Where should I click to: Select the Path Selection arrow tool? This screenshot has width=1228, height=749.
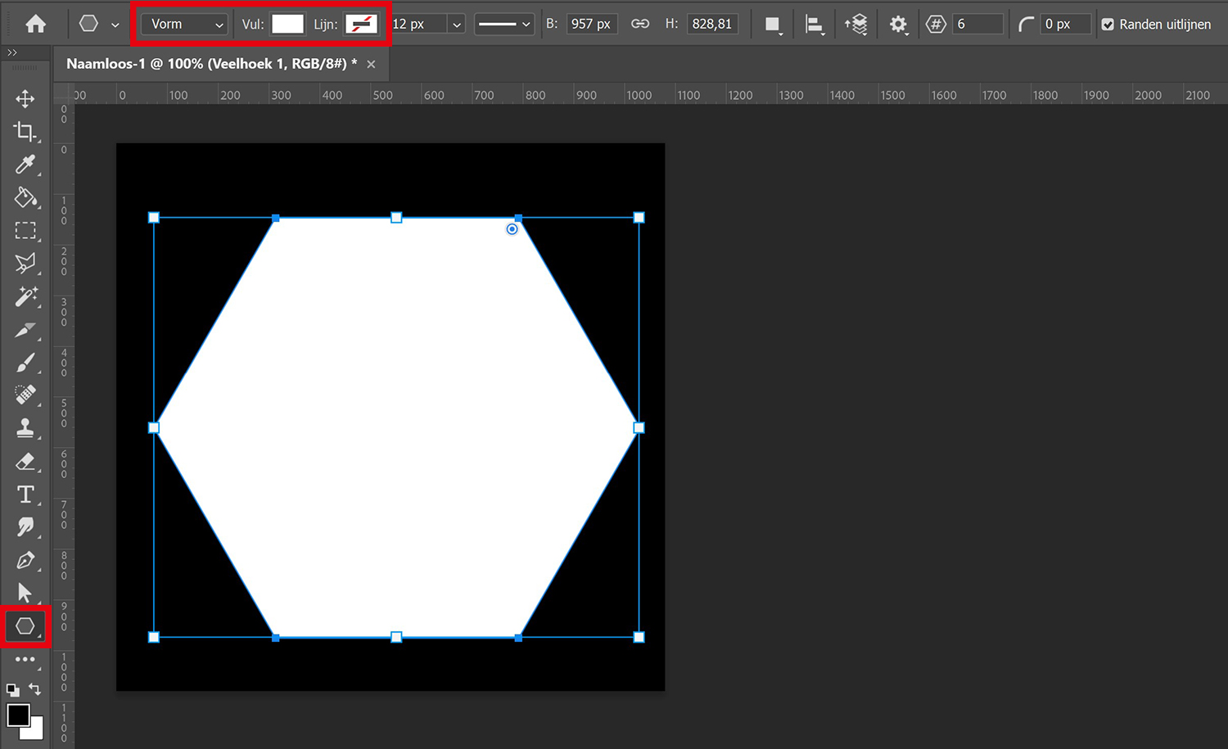coord(25,593)
